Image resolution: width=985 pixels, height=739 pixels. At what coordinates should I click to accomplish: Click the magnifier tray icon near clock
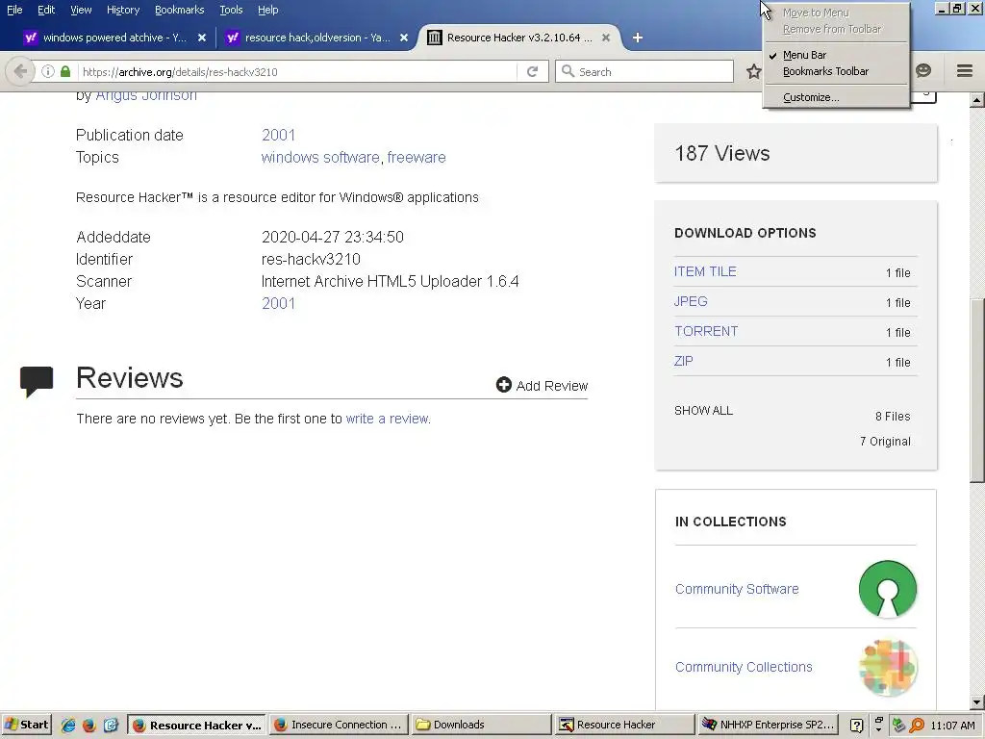coord(917,726)
